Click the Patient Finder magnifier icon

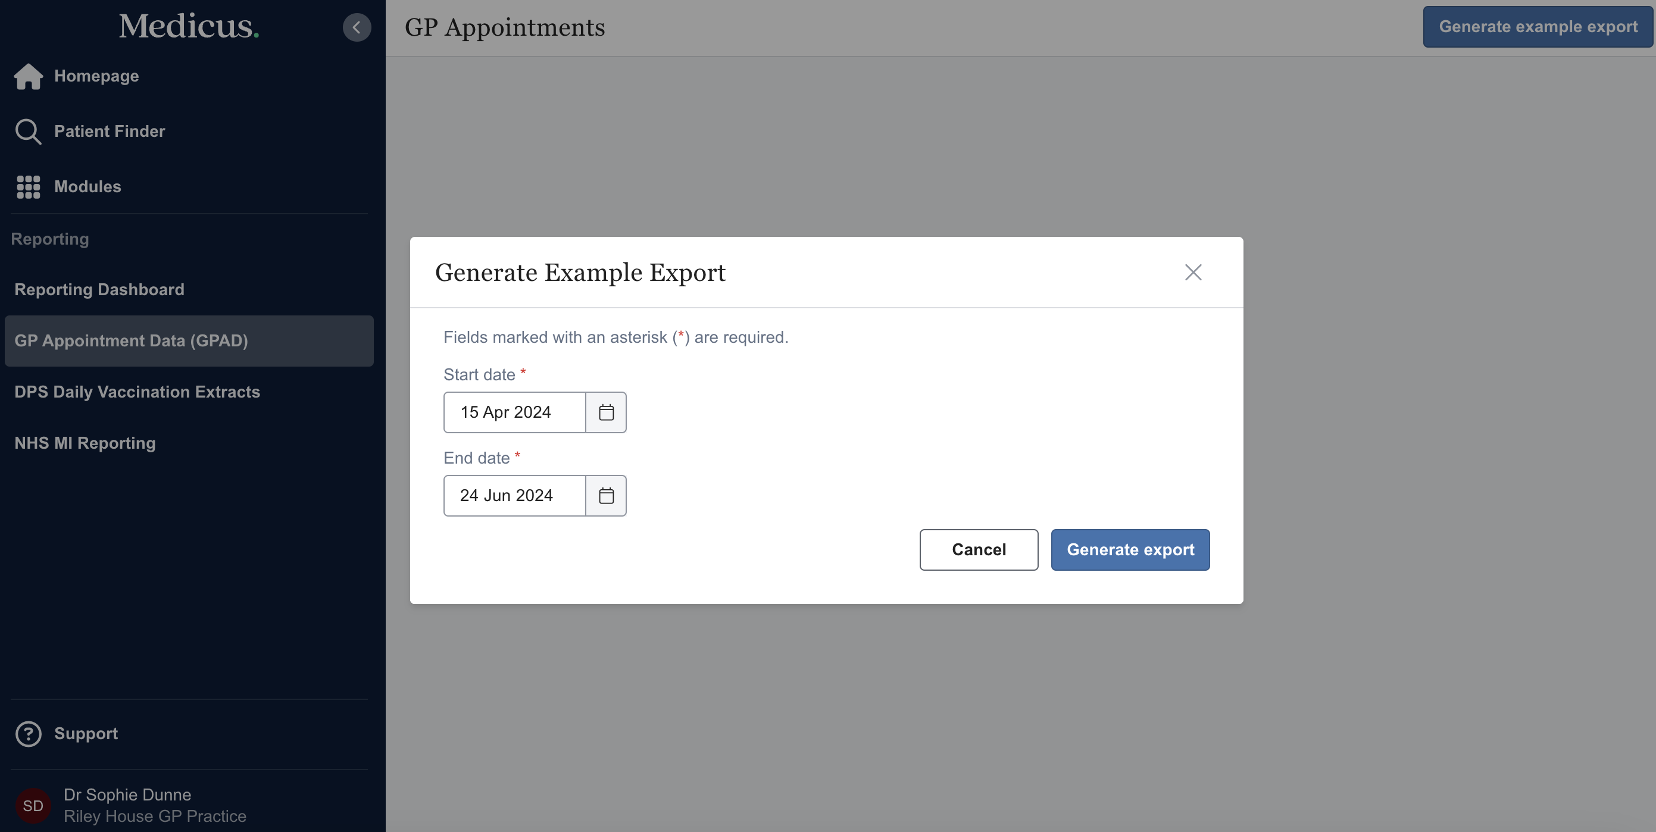pyautogui.click(x=29, y=131)
